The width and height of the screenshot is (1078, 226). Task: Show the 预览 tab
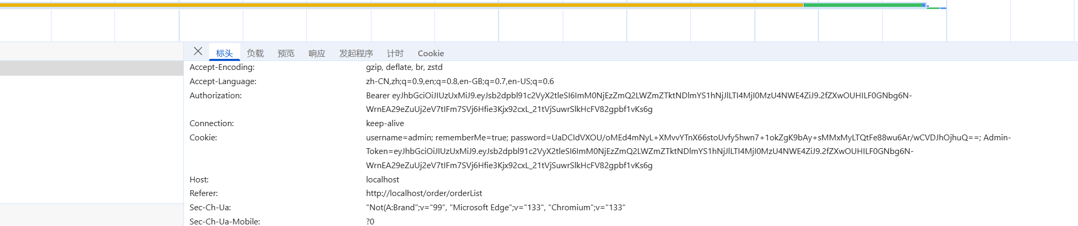(x=286, y=53)
